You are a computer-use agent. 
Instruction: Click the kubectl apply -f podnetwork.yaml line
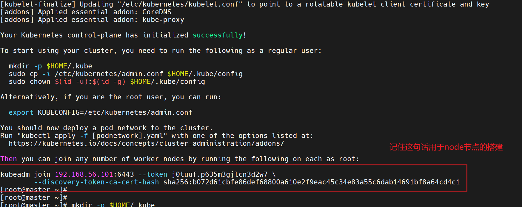coord(157,136)
